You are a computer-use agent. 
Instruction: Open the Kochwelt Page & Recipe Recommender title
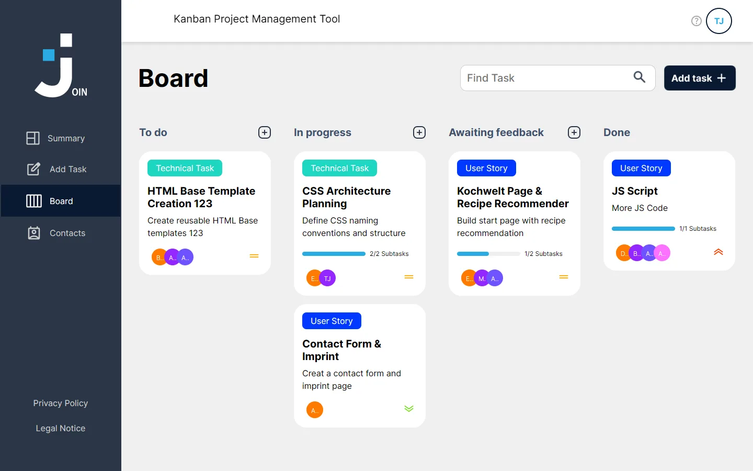point(513,197)
